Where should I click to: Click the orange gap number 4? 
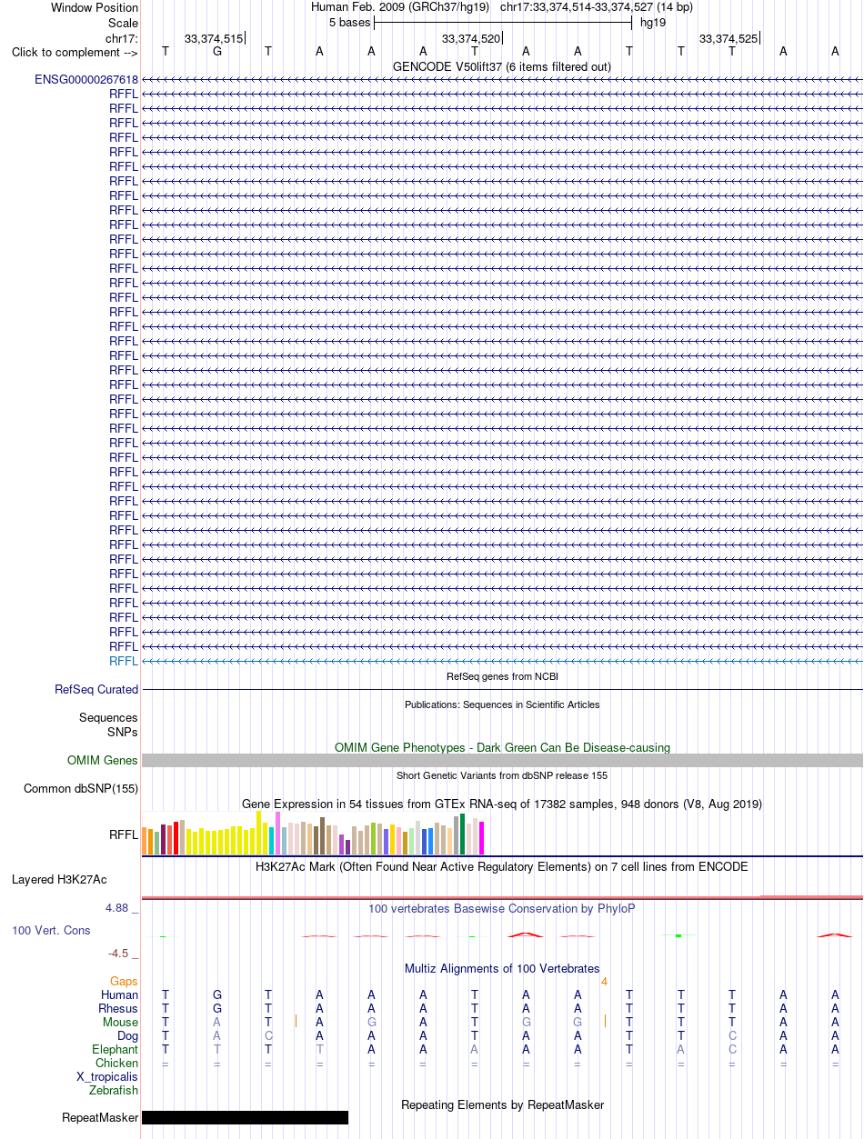click(604, 982)
